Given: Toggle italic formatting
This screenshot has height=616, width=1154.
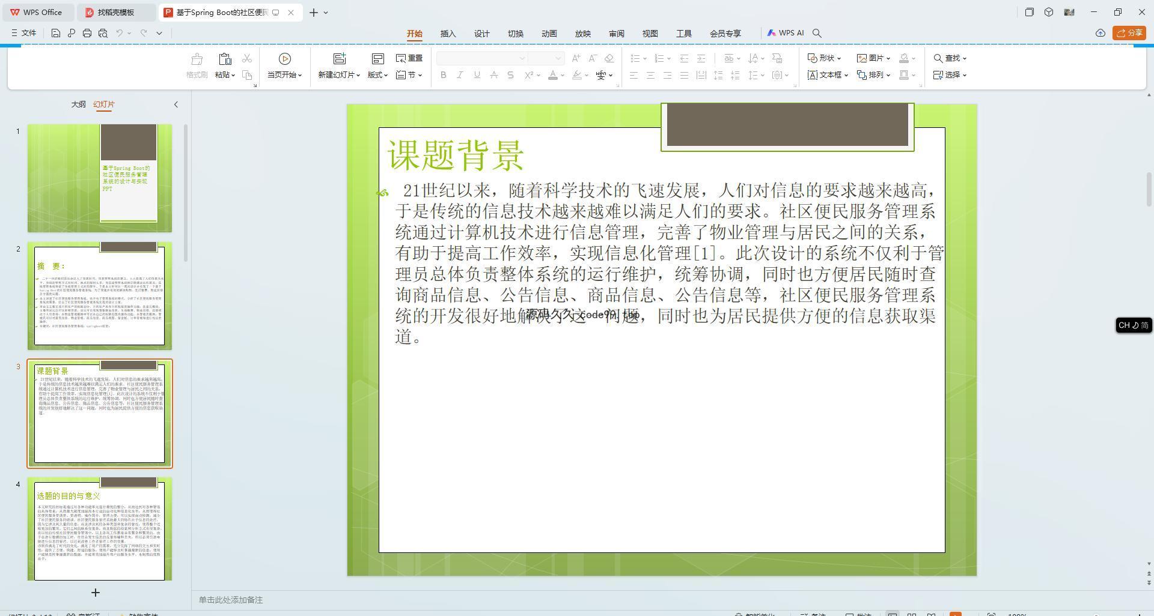Looking at the screenshot, I should (x=460, y=75).
